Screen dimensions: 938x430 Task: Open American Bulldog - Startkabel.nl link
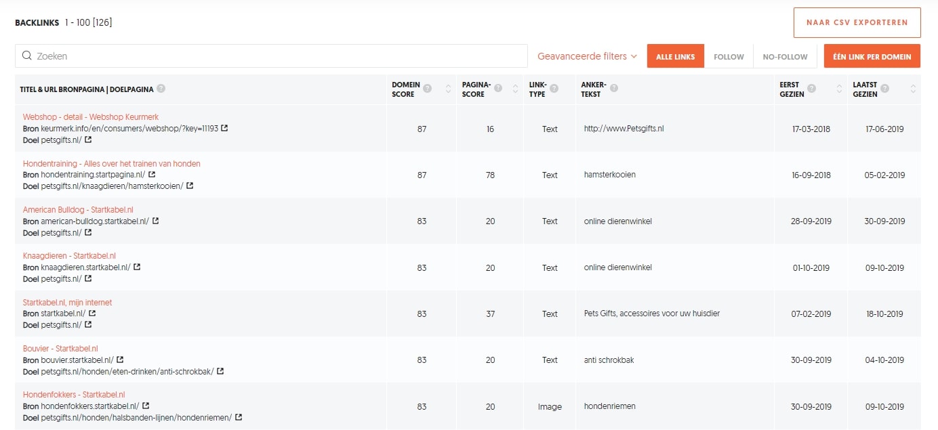(x=78, y=210)
